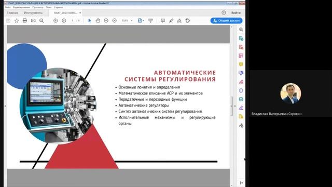332x187 pixels.
Task: Open yellow Comment tool in right pane
Action: tap(241, 64)
